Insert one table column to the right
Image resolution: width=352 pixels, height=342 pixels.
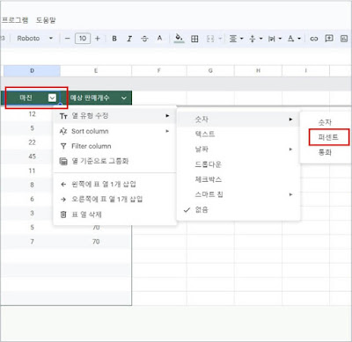click(114, 200)
